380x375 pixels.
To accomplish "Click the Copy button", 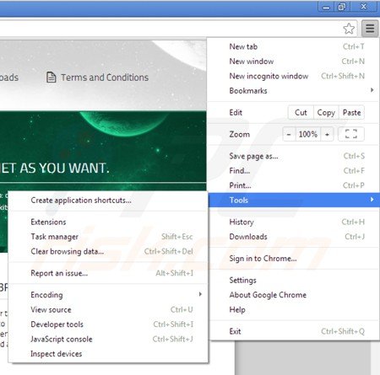I will 326,112.
